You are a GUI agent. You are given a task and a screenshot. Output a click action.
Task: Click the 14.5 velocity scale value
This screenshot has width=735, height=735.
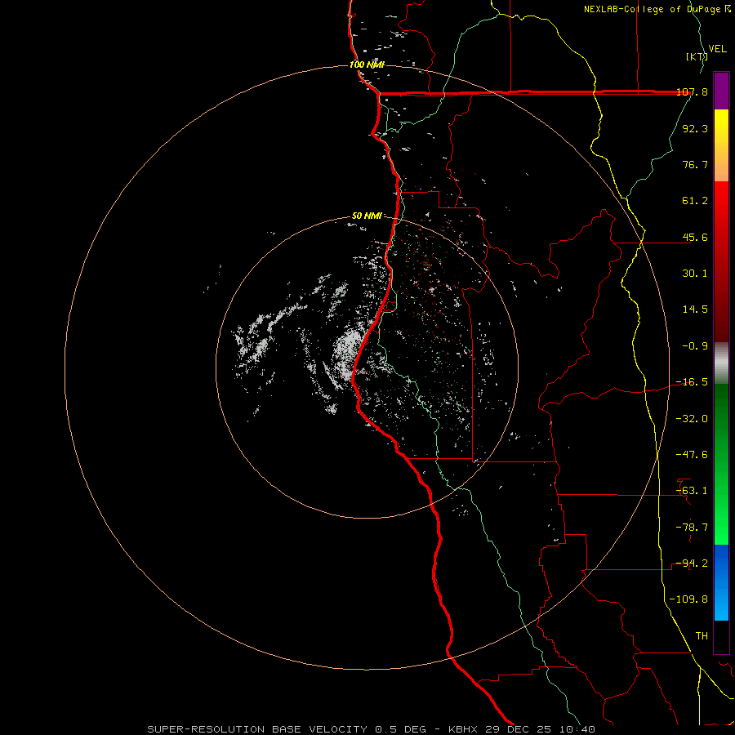click(695, 310)
